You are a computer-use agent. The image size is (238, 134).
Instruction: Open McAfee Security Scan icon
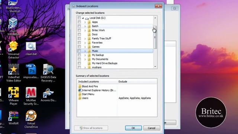31,96
